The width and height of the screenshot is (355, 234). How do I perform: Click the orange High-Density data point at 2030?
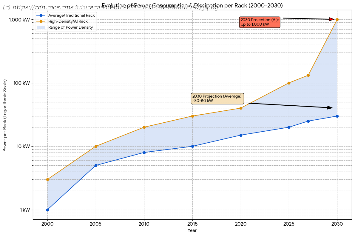click(x=337, y=19)
